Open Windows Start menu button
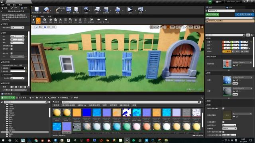Image resolution: width=255 pixels, height=143 pixels. (3, 140)
